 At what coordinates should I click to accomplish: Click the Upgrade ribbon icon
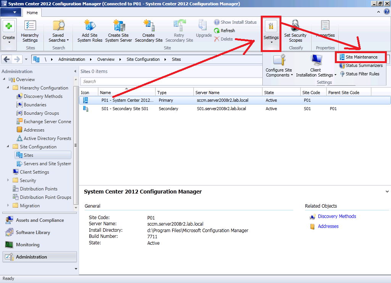coord(203,26)
